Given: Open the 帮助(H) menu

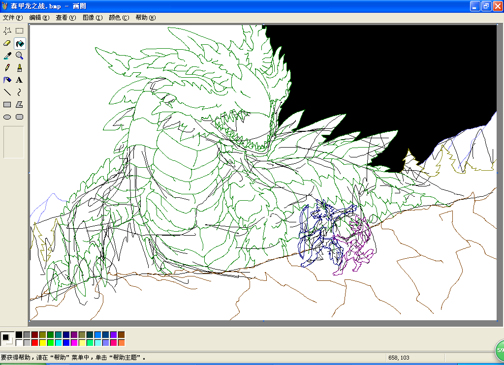Looking at the screenshot, I should point(146,18).
